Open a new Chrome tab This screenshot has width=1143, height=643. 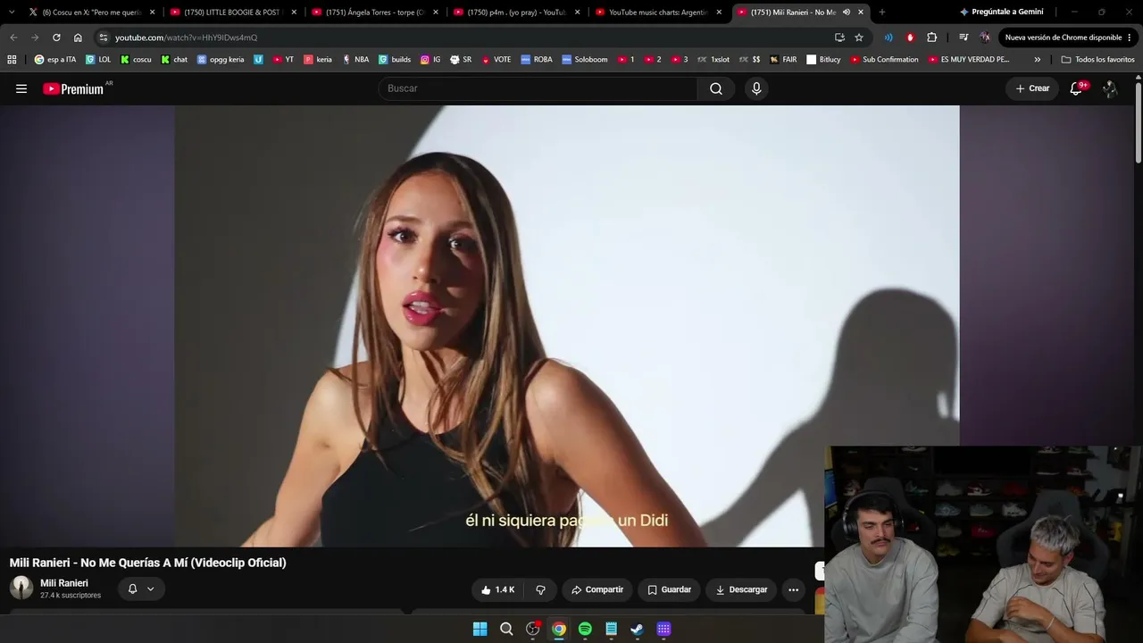tap(882, 13)
